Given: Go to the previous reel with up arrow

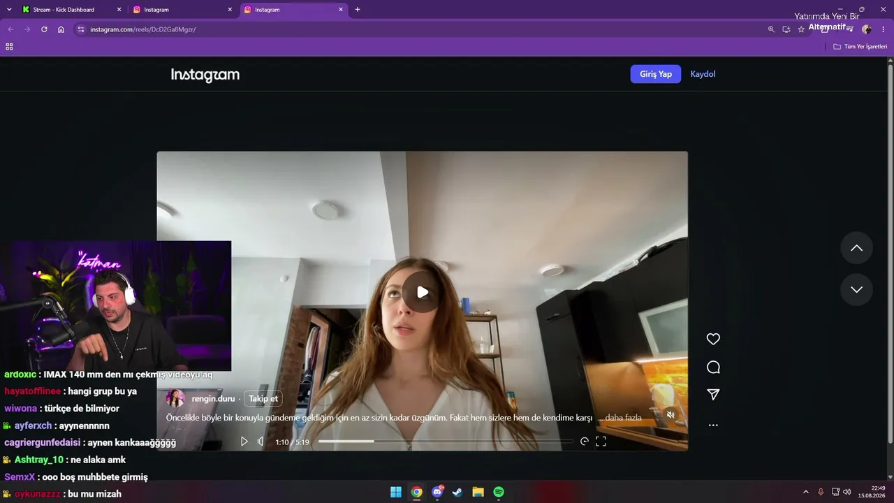Looking at the screenshot, I should [x=856, y=248].
